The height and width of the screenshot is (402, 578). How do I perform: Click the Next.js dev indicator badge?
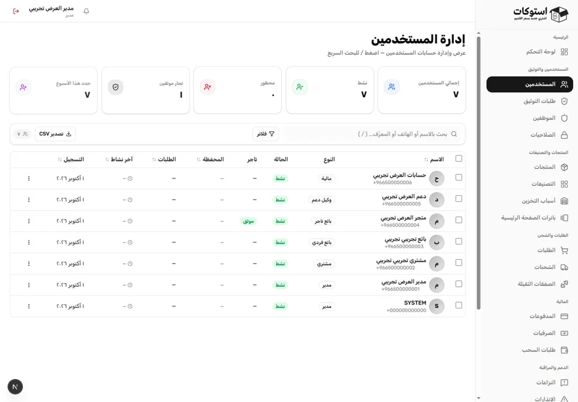point(15,387)
